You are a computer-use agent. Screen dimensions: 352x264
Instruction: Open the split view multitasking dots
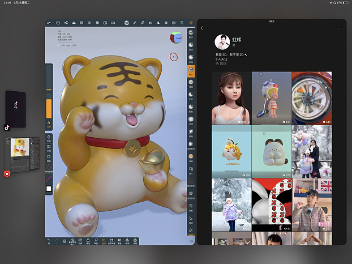[272, 21]
